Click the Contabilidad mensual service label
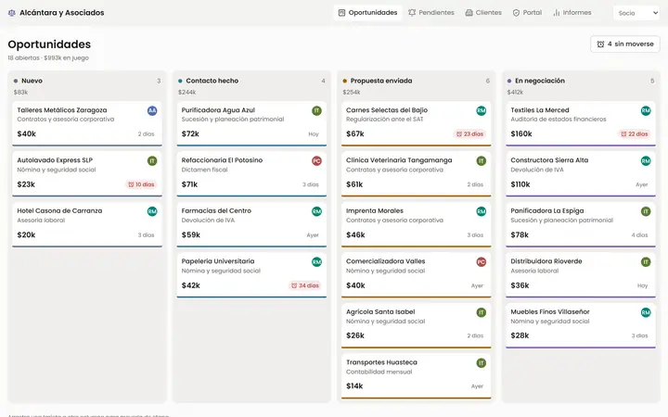Image resolution: width=668 pixels, height=417 pixels. 379,372
